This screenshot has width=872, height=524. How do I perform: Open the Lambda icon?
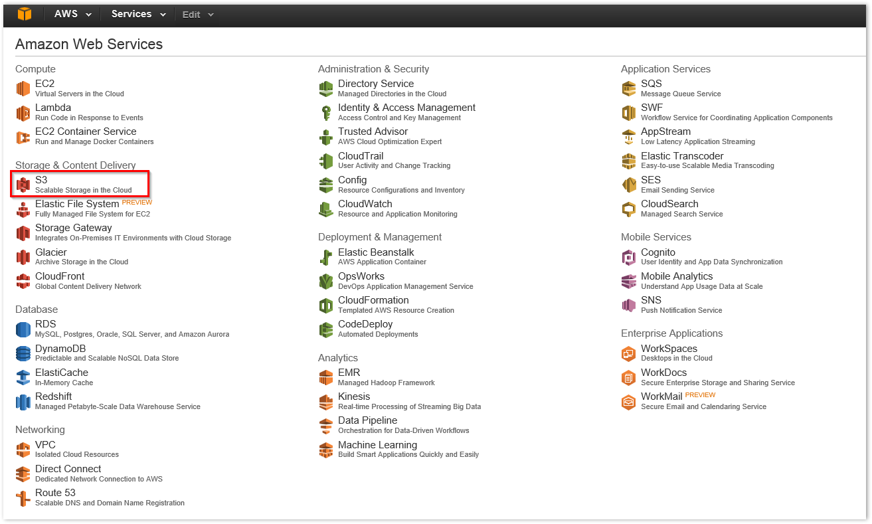[x=23, y=113]
